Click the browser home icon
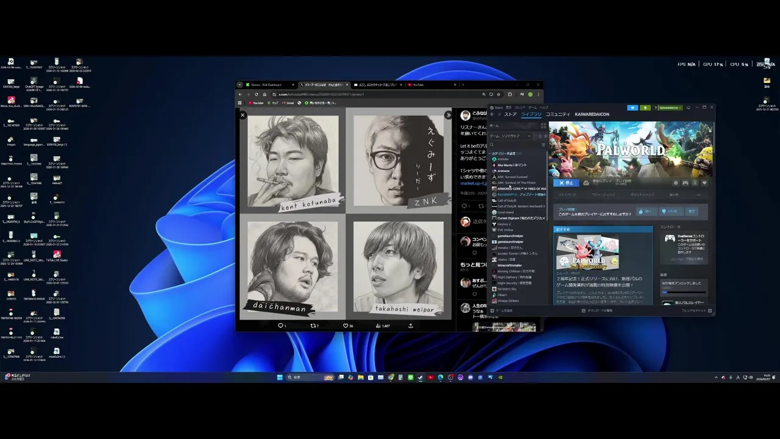780x439 pixels. (x=264, y=95)
